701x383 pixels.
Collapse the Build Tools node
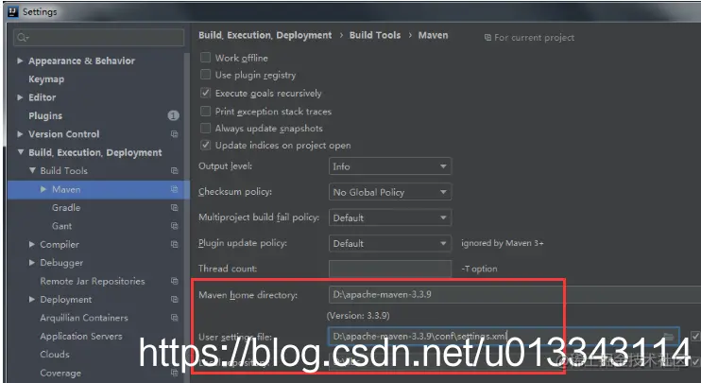click(x=32, y=170)
